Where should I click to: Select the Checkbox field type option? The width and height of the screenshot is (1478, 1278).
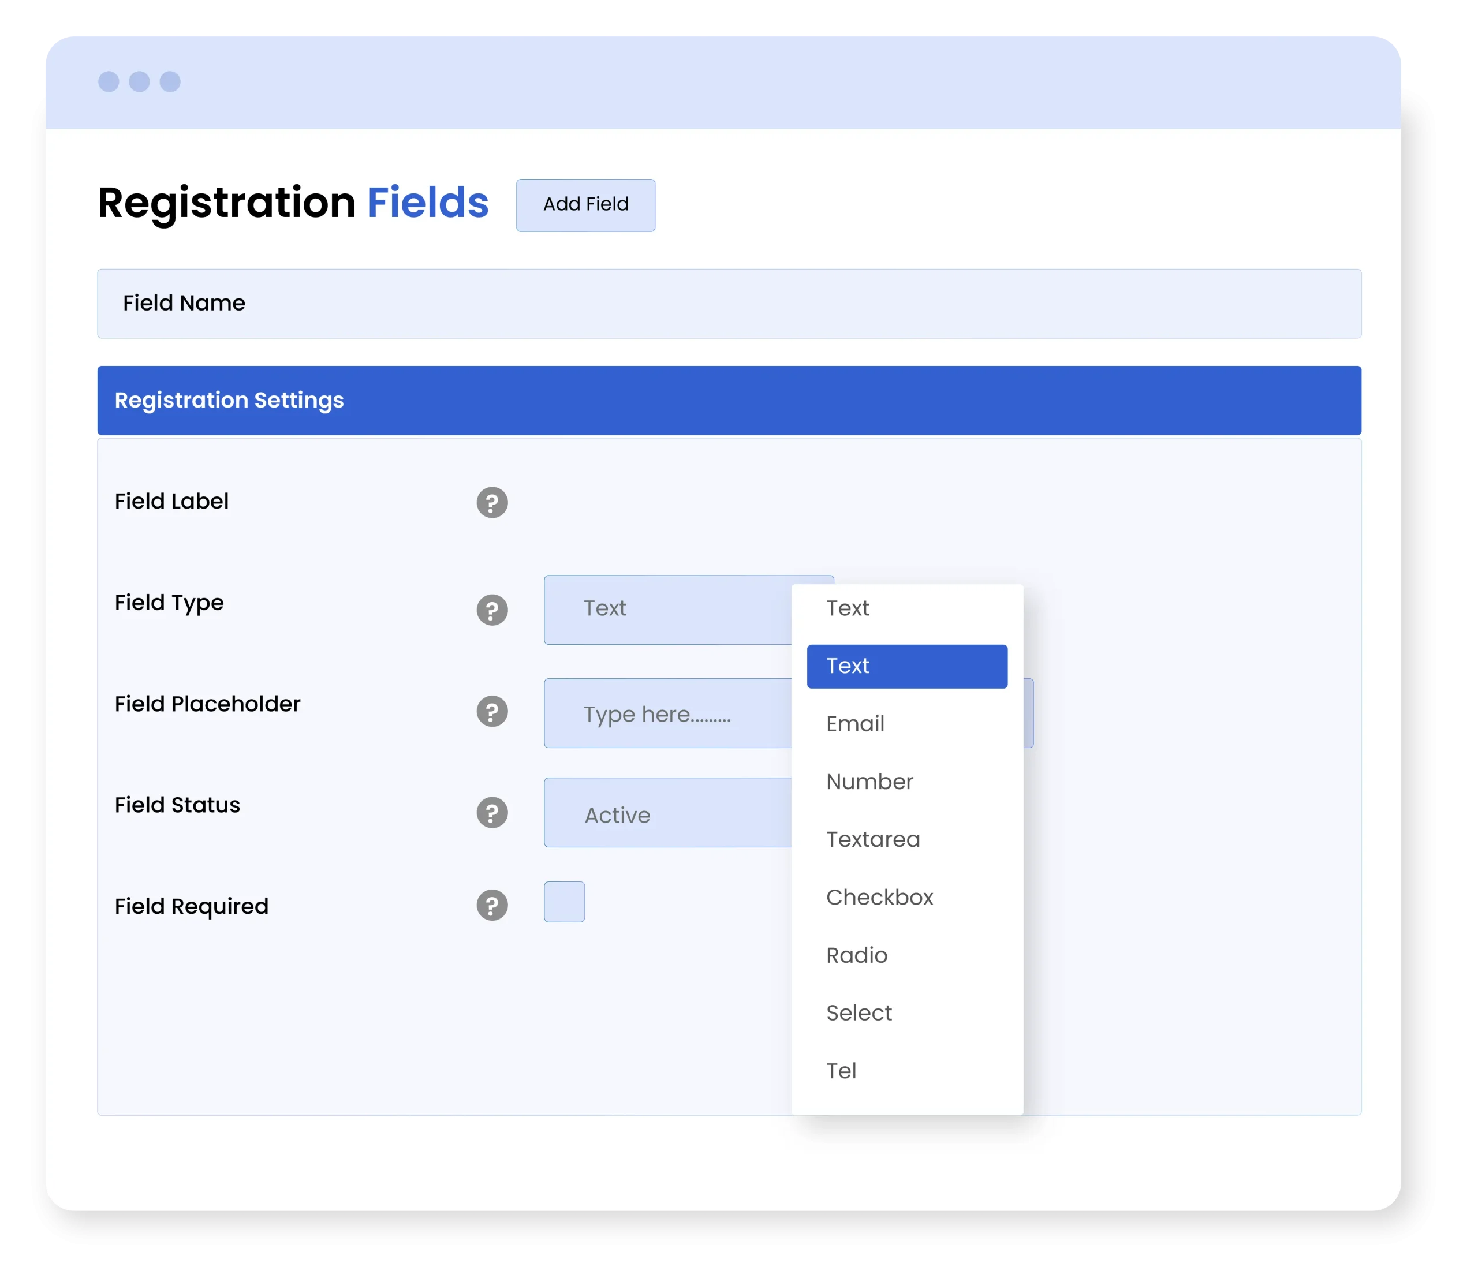point(879,897)
